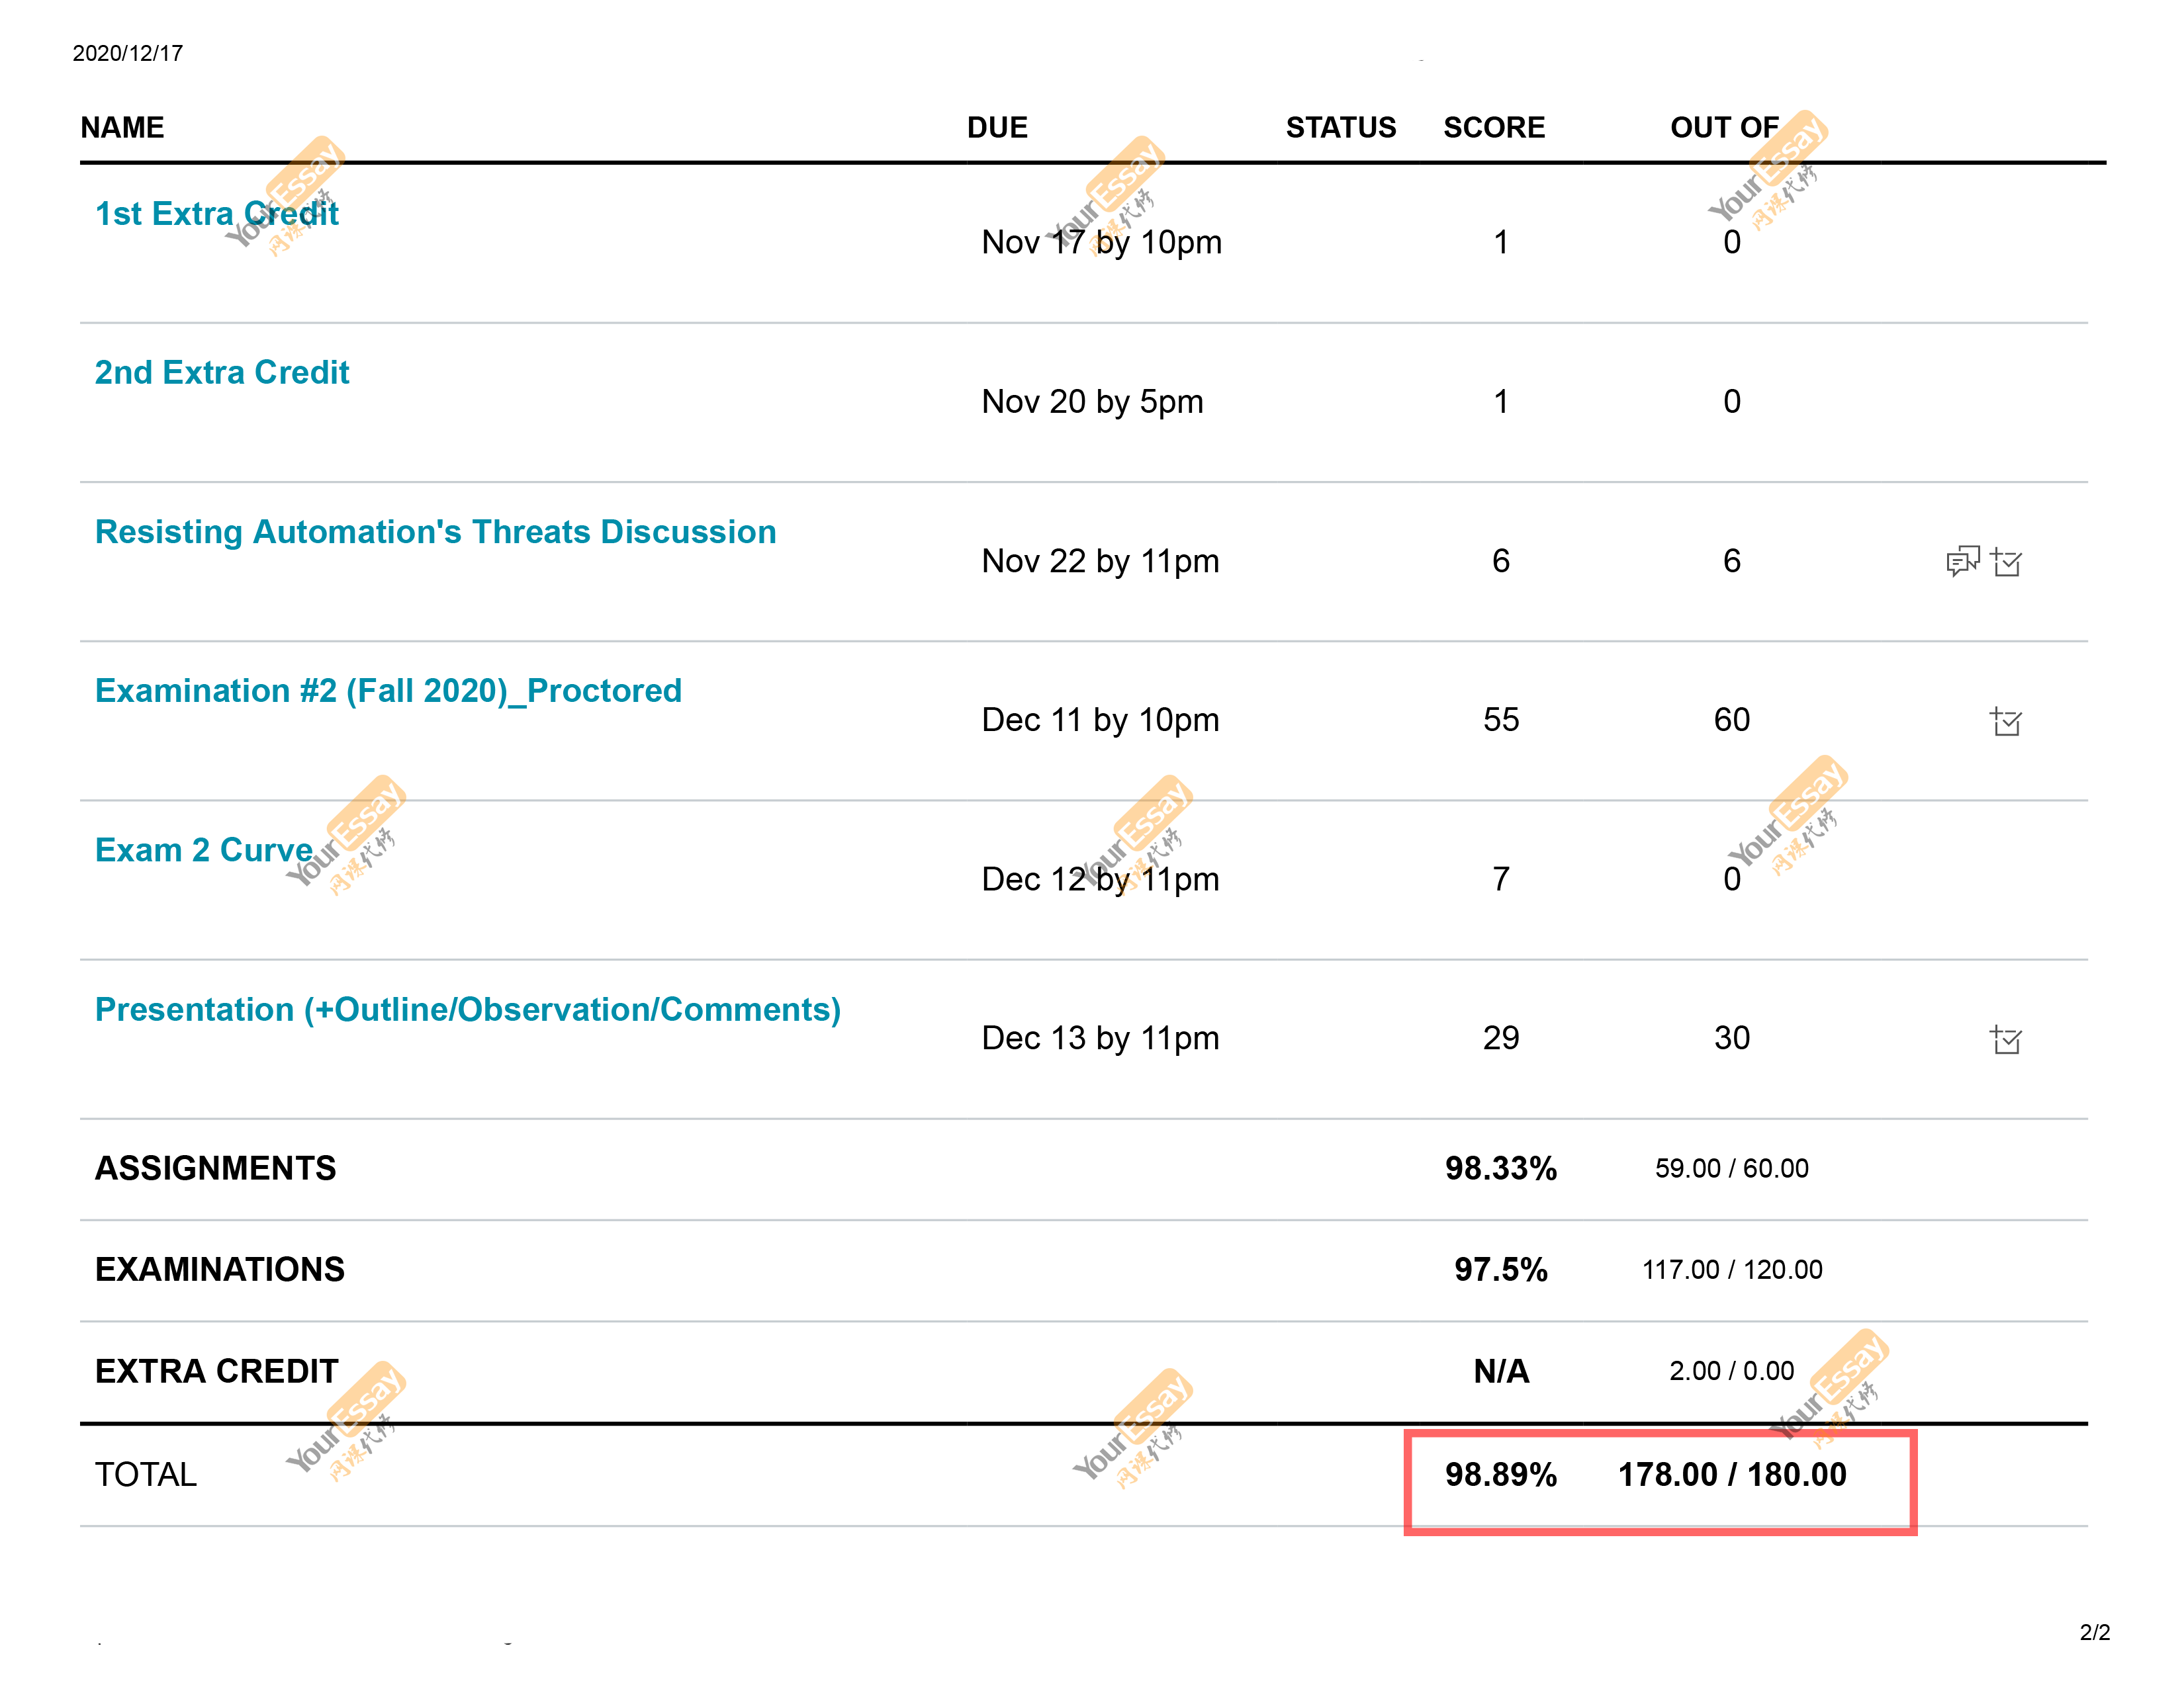Image resolution: width=2184 pixels, height=1687 pixels.
Task: Open Presentation (+Outline/Observation/Comments) link
Action: tap(468, 1010)
